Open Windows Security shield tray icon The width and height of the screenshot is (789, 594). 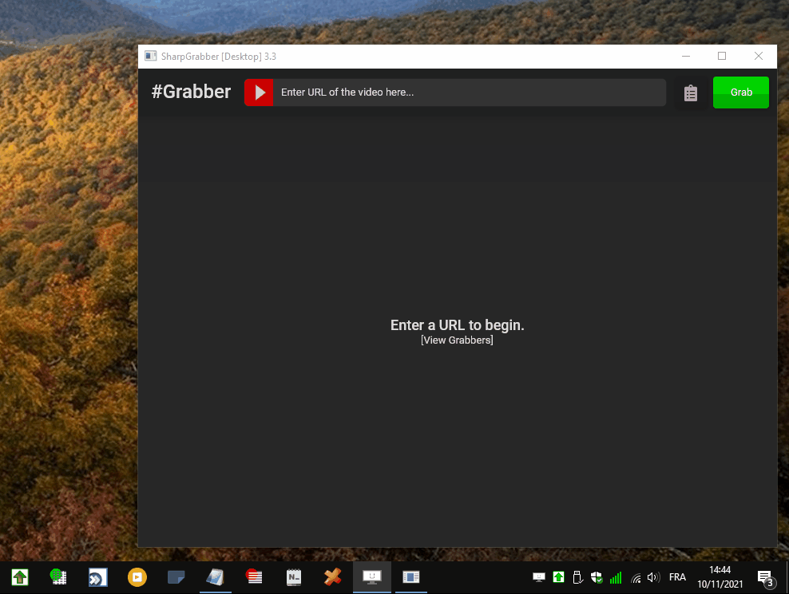[x=597, y=577]
